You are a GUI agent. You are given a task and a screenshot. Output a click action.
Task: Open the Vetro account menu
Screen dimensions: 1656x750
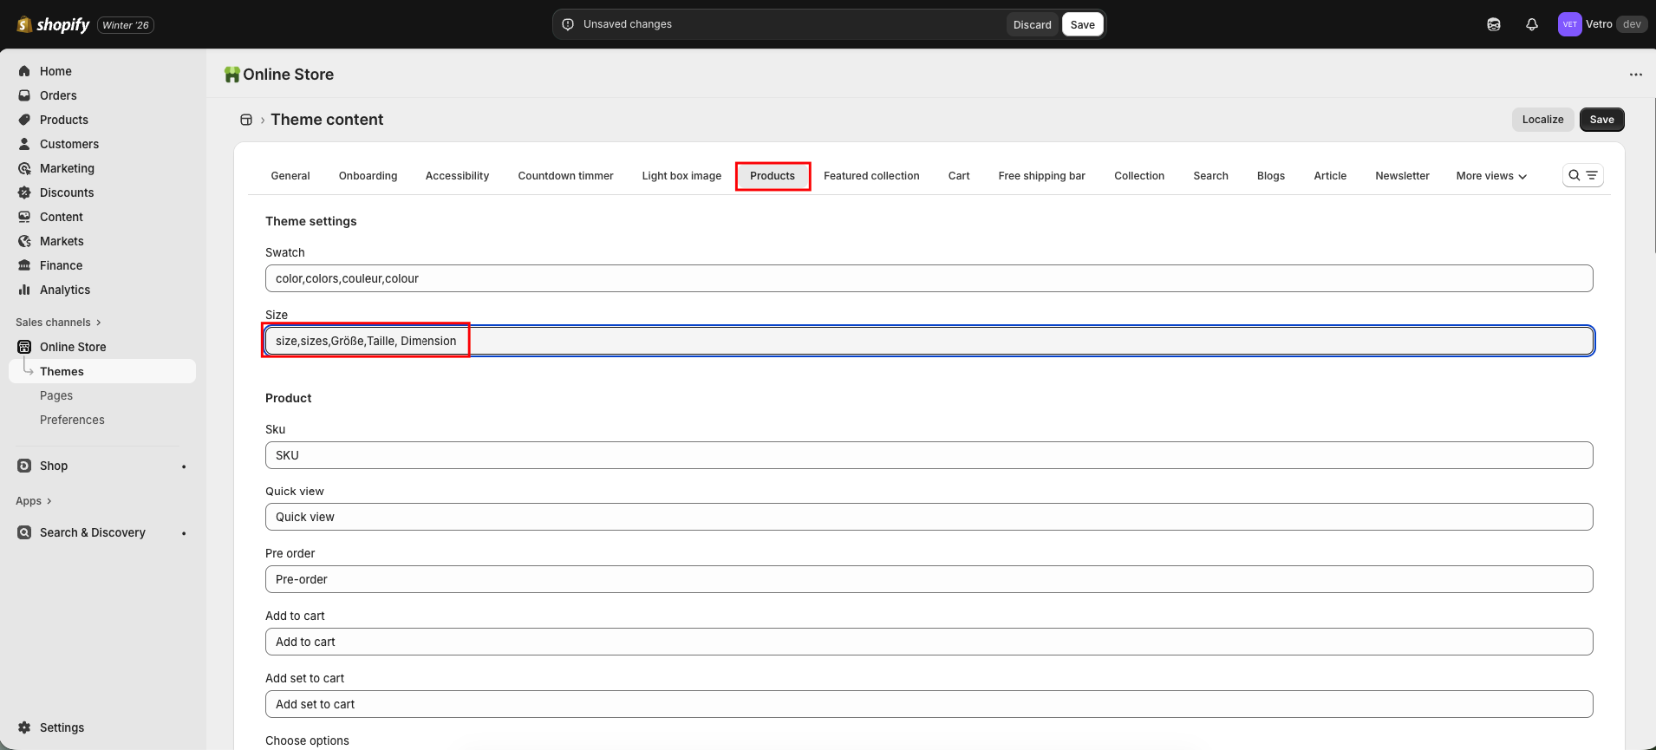coord(1601,24)
